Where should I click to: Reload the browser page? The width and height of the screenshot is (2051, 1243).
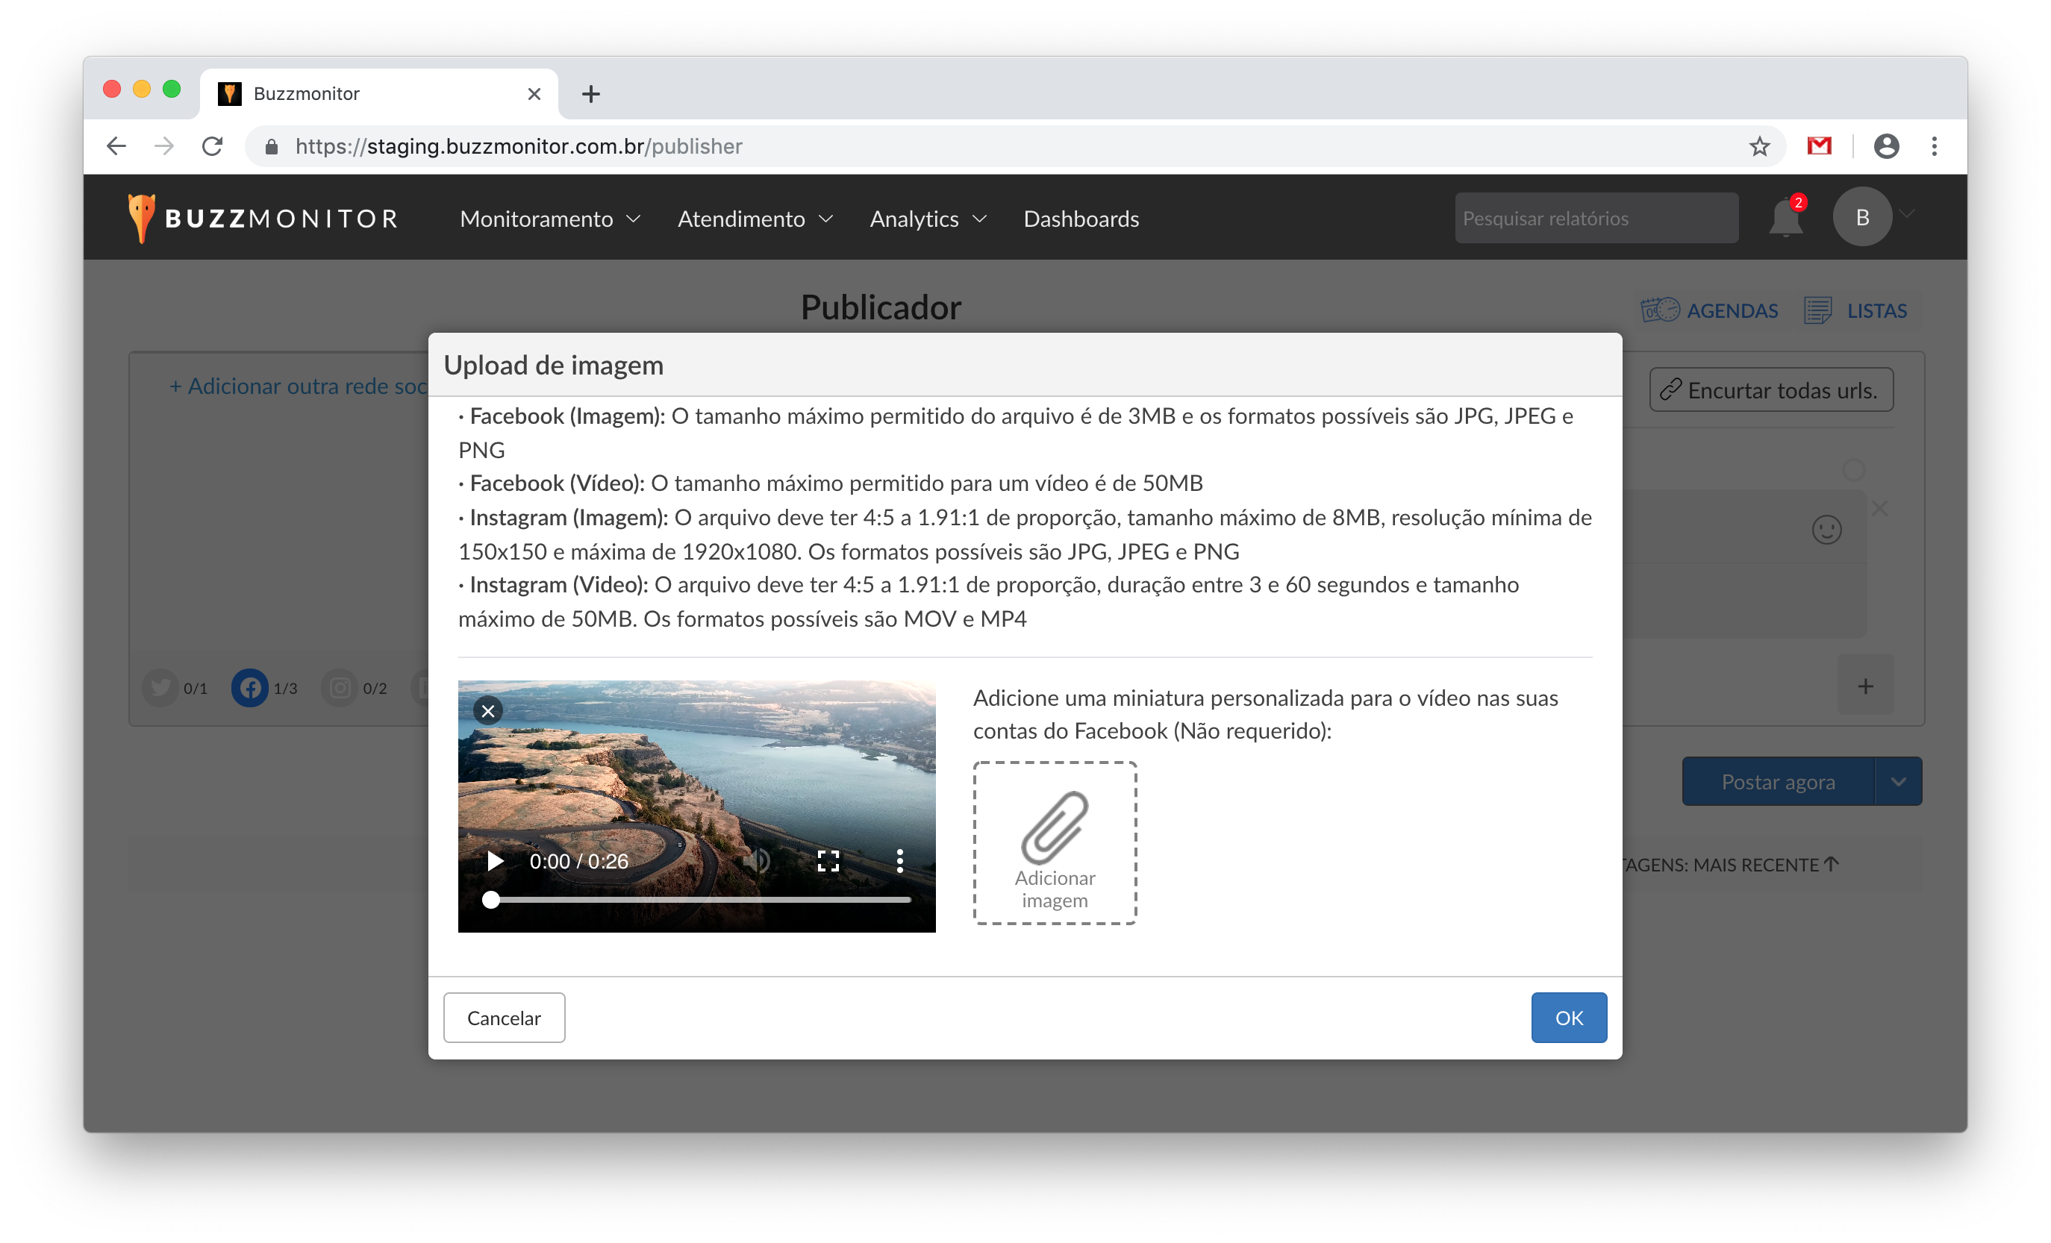point(212,146)
